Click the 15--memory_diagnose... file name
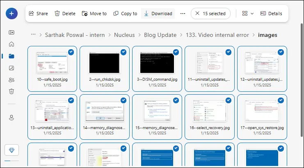Image resolution: width=304 pixels, height=168 pixels. pos(157,128)
